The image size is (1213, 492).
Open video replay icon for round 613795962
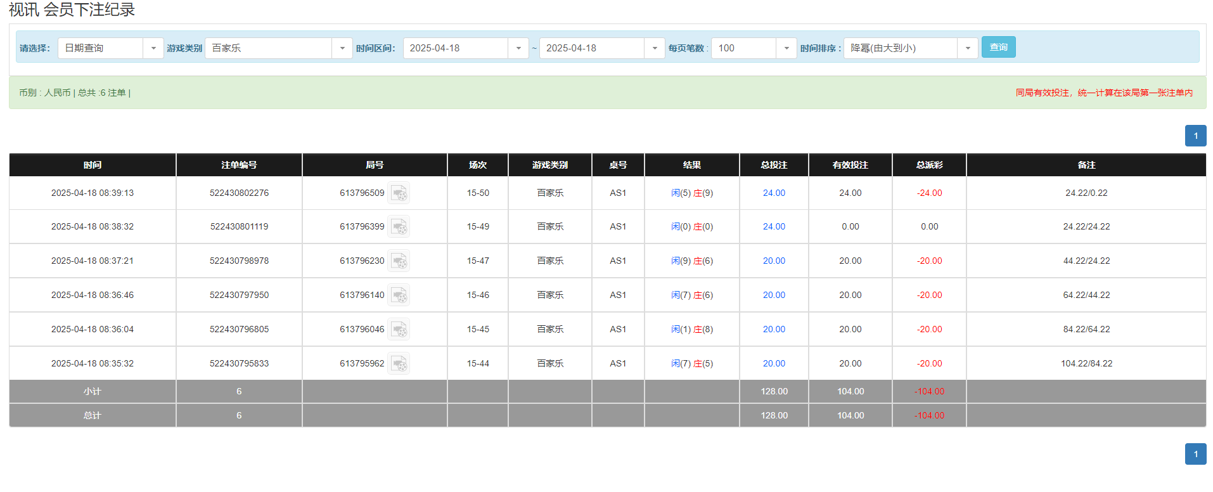(x=399, y=364)
